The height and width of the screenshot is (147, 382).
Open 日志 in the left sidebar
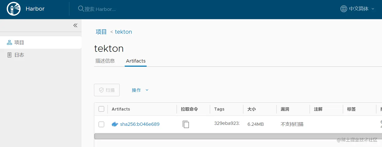pos(41,55)
